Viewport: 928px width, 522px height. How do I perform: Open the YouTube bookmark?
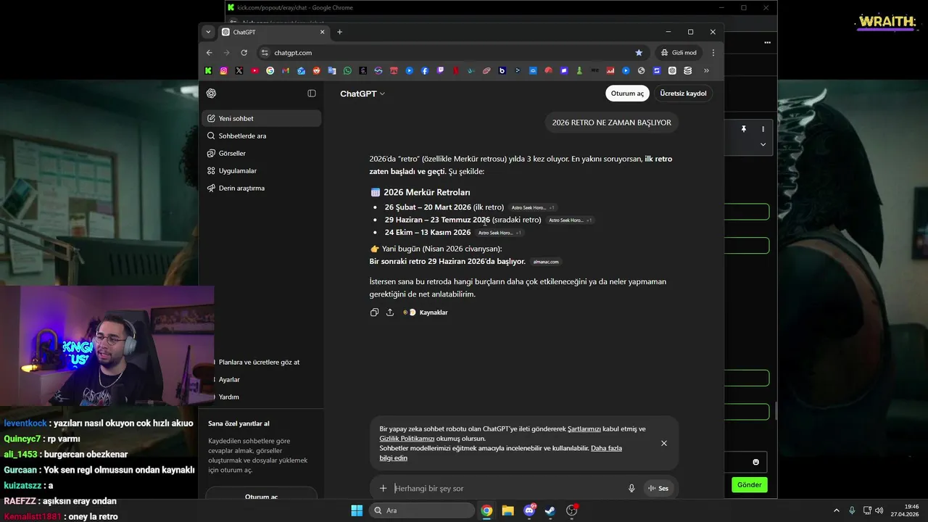click(x=254, y=70)
